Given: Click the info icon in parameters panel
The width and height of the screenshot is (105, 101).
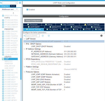Looking at the screenshot, I should 101,36.
